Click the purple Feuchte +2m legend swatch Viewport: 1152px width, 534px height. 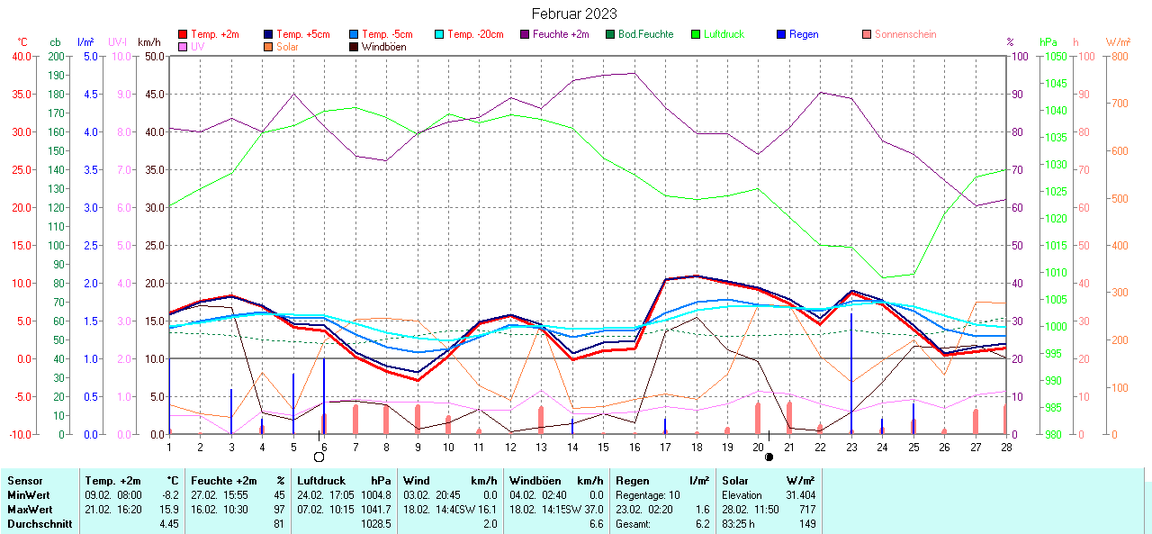coord(524,34)
